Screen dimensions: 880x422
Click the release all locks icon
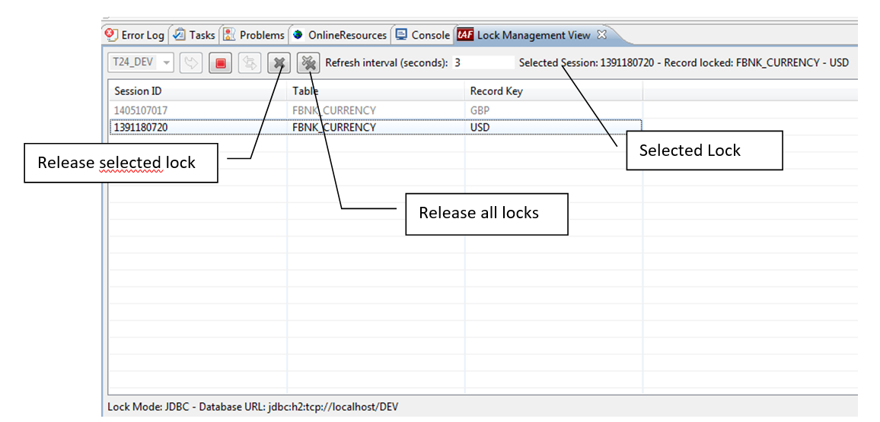click(308, 64)
